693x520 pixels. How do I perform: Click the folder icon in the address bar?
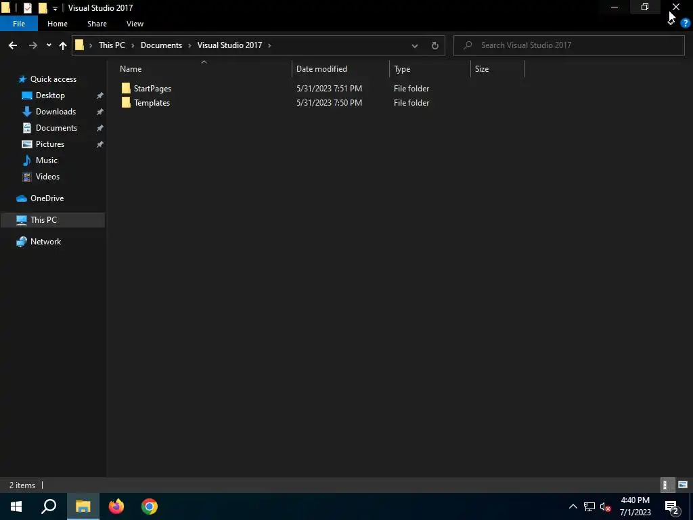(80, 45)
